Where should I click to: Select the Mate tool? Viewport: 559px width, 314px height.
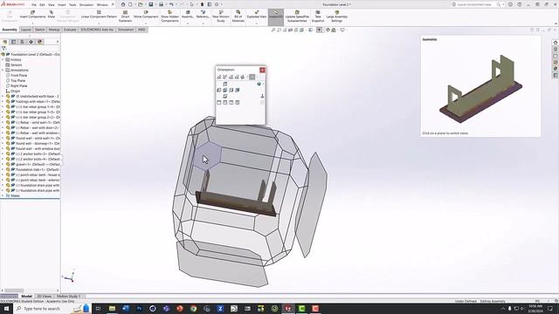[x=52, y=15]
